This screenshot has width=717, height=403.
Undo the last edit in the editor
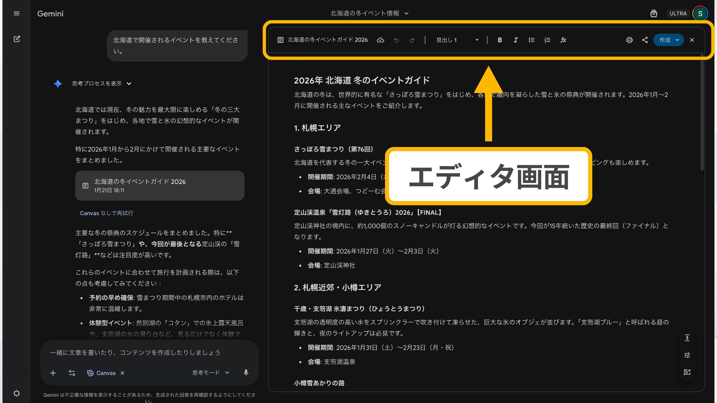(396, 40)
